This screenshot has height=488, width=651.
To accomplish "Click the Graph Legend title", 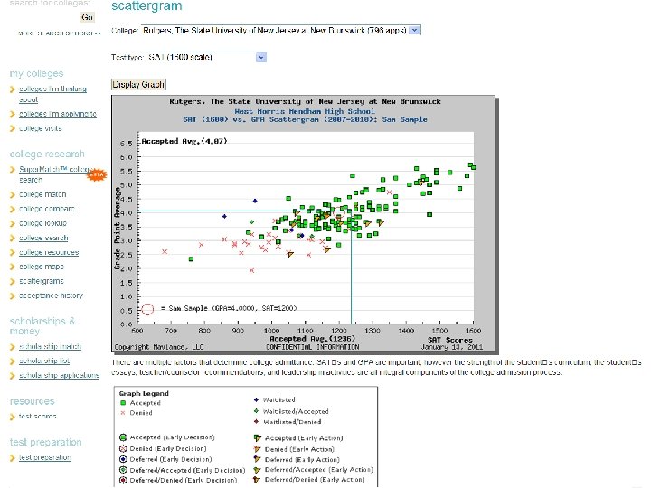I will tap(144, 393).
